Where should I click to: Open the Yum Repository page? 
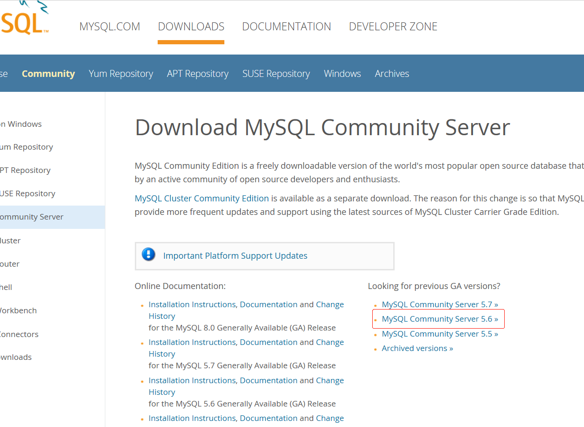(x=121, y=73)
